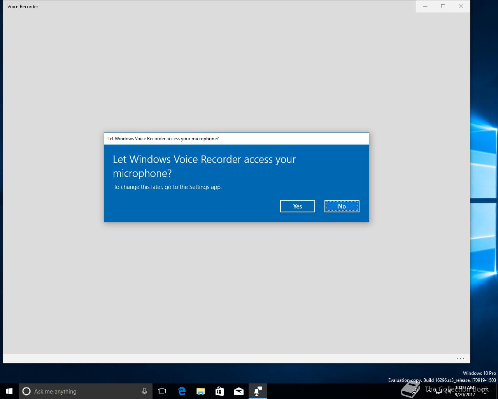Click the 'Voice Recorder' window title
This screenshot has height=399, width=498.
tap(23, 7)
